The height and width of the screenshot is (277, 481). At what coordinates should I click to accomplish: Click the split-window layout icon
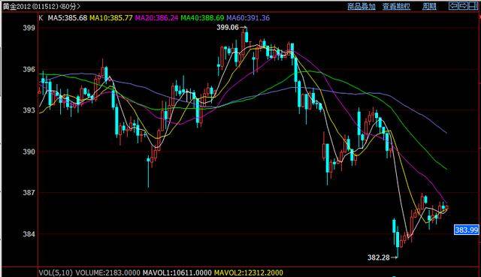[x=473, y=5]
